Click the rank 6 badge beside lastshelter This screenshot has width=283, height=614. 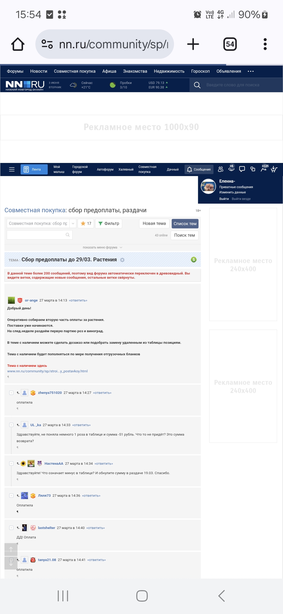[x=33, y=528]
